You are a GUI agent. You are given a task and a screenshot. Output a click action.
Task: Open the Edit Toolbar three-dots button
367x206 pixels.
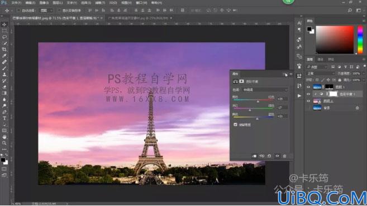click(4, 149)
